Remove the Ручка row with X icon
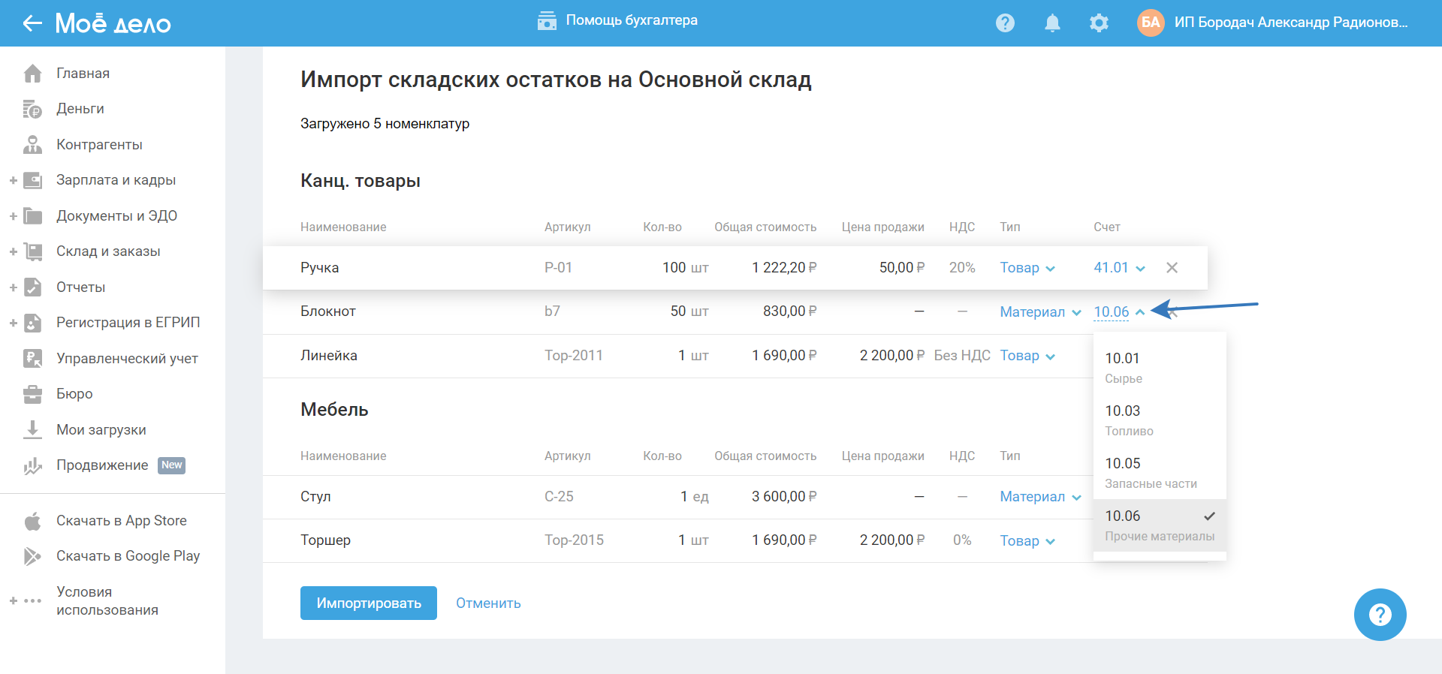The image size is (1442, 674). [x=1172, y=268]
